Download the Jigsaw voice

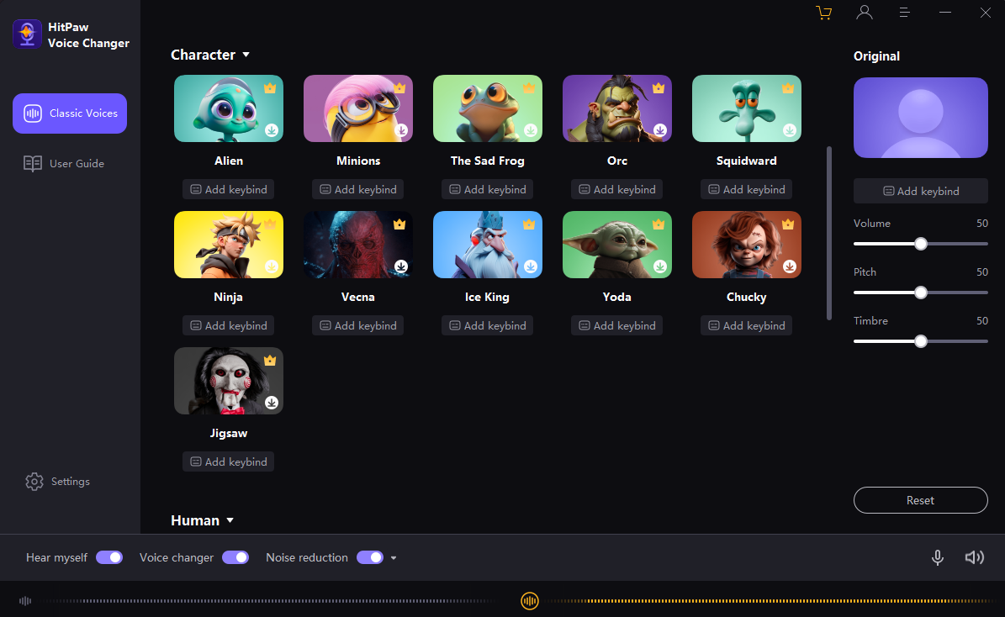[x=272, y=403]
